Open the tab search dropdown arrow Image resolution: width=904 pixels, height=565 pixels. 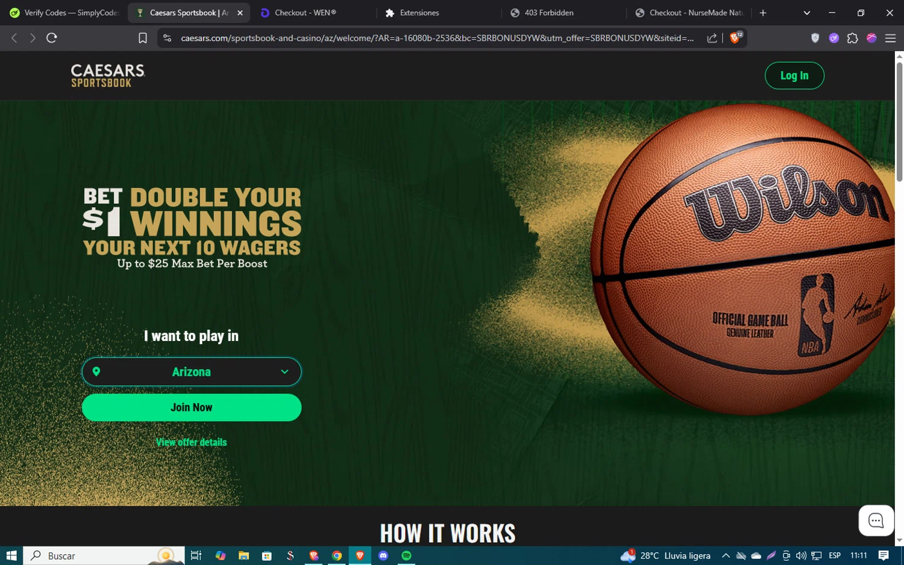point(806,13)
